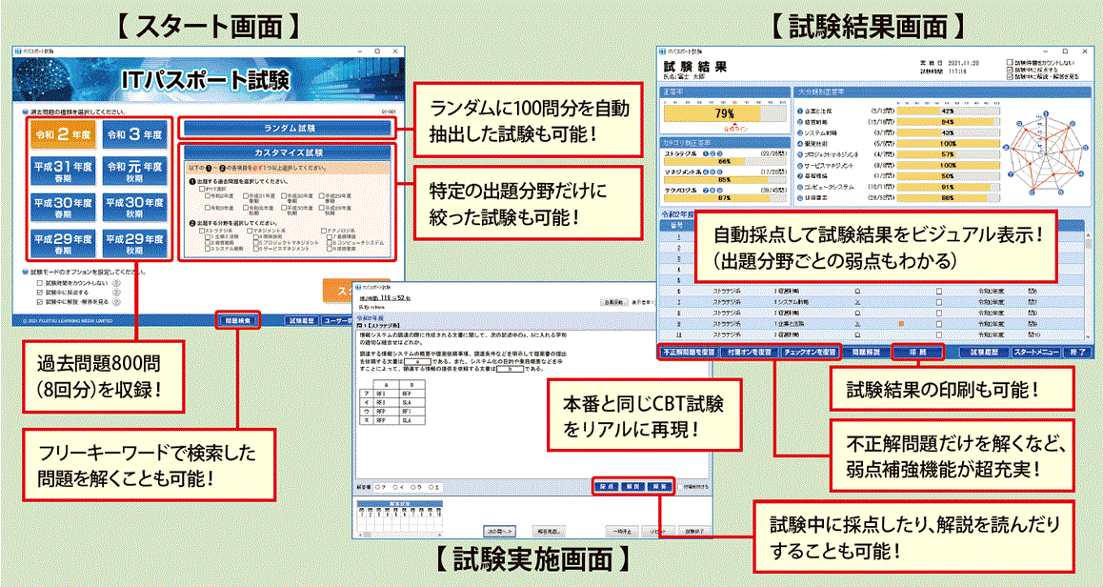
Task: Click help icon beside 試験中に解説・解答を見る option
Action: point(115,301)
